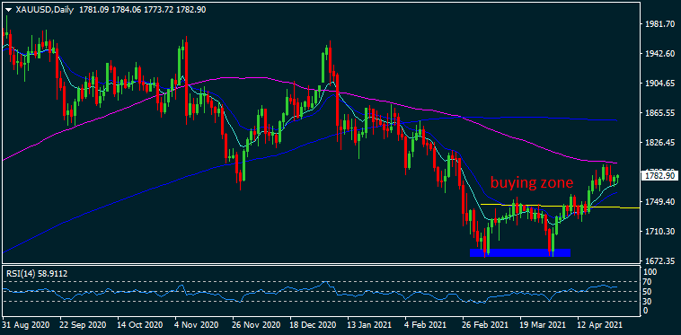Select the blue support rectangle at the double bottom
Viewport: 681px width, 335px height.
click(520, 252)
